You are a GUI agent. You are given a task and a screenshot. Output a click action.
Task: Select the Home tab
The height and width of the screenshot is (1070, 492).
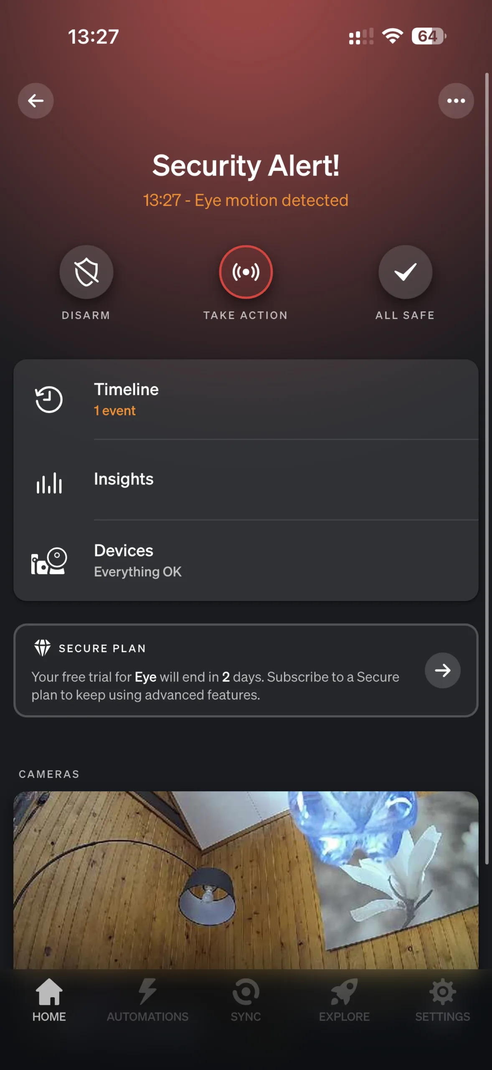[x=49, y=1000]
